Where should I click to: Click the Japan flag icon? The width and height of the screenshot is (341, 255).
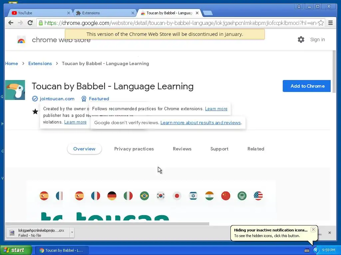177,196
